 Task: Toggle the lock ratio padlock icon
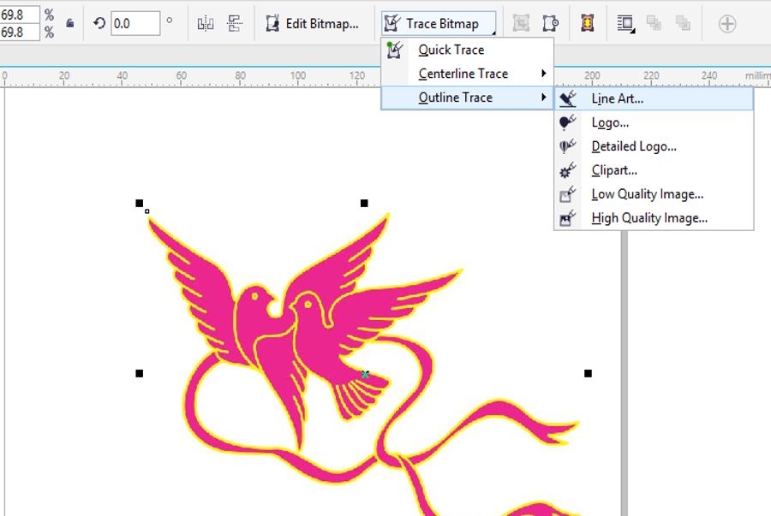pos(70,23)
